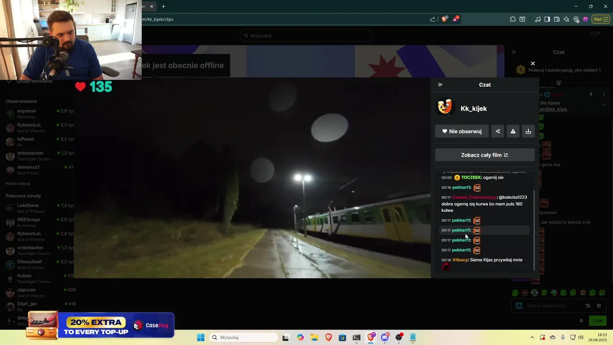The image size is (613, 345).
Task: Open the Błąd browser menu button
Action: (x=600, y=19)
